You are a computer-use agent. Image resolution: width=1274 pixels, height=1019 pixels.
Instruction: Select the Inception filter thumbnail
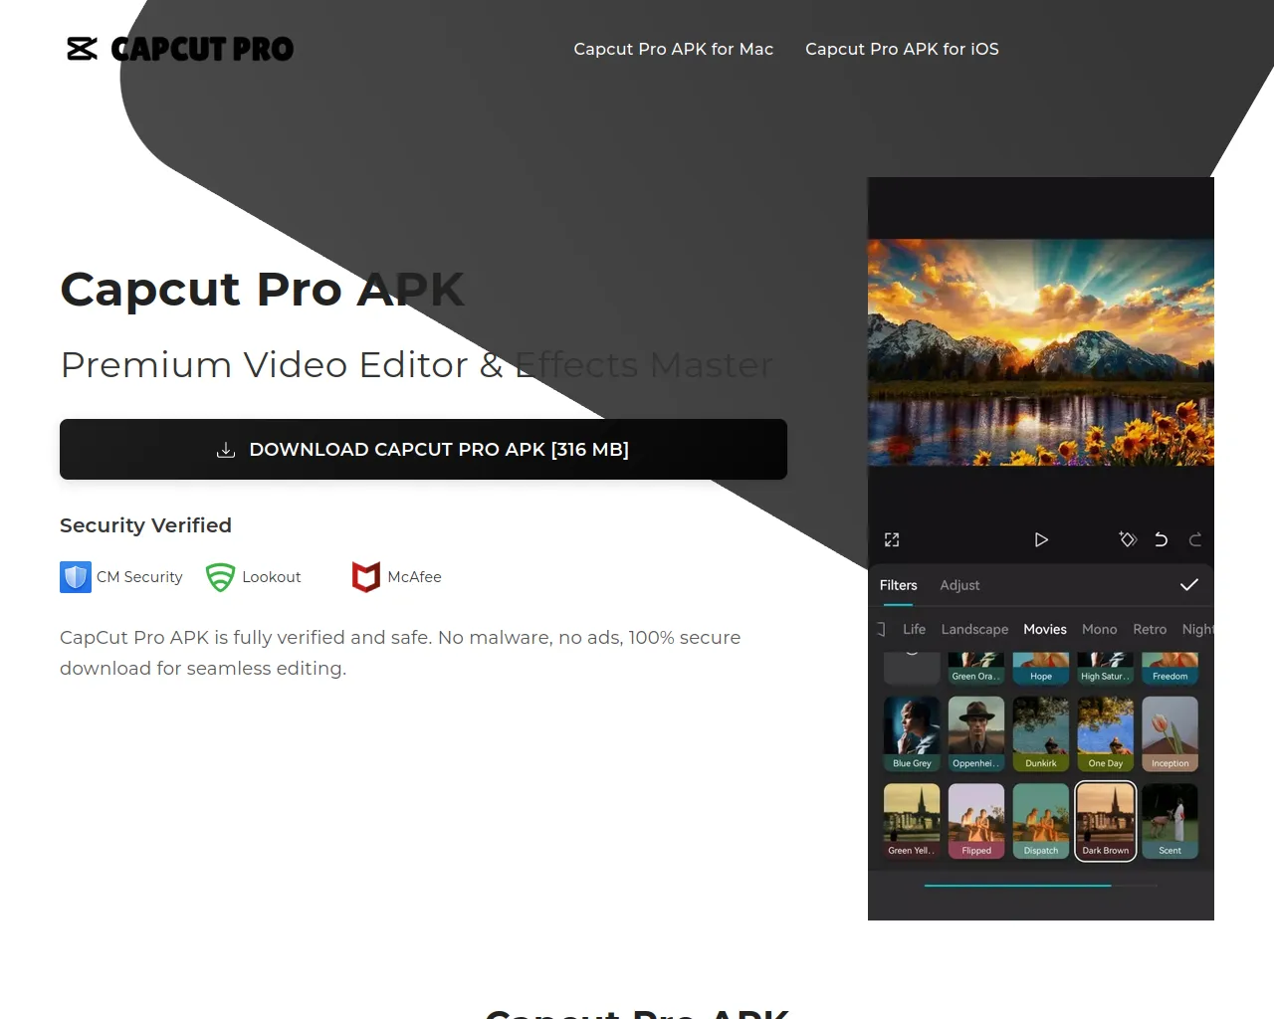1170,733
